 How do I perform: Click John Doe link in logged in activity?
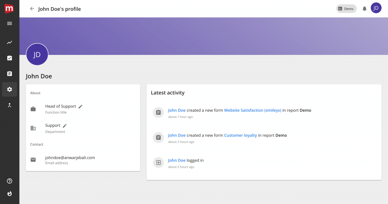[177, 160]
